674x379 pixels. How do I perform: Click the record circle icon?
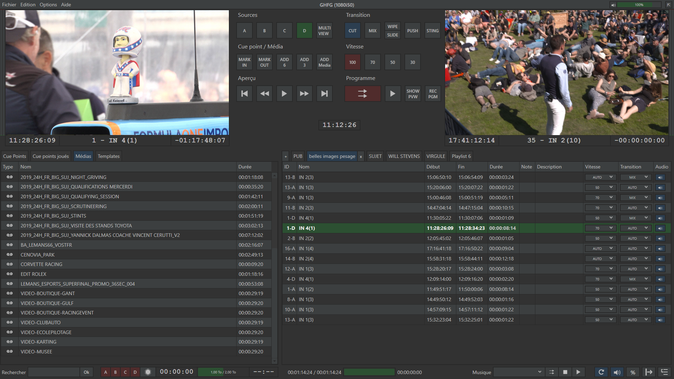pos(148,372)
